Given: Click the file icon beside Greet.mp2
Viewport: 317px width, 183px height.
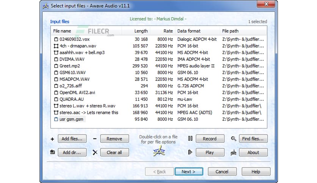Looking at the screenshot, I should [56, 66].
